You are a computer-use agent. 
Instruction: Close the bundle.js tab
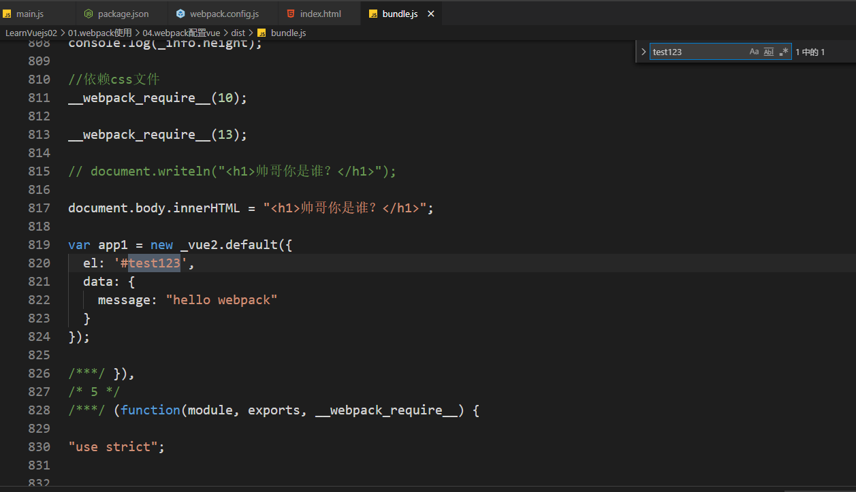pyautogui.click(x=430, y=14)
